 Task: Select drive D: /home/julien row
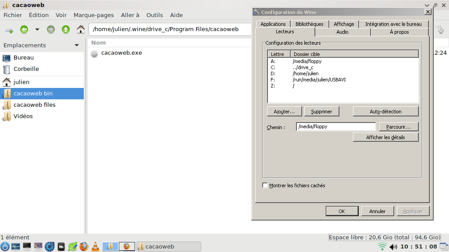[343, 73]
